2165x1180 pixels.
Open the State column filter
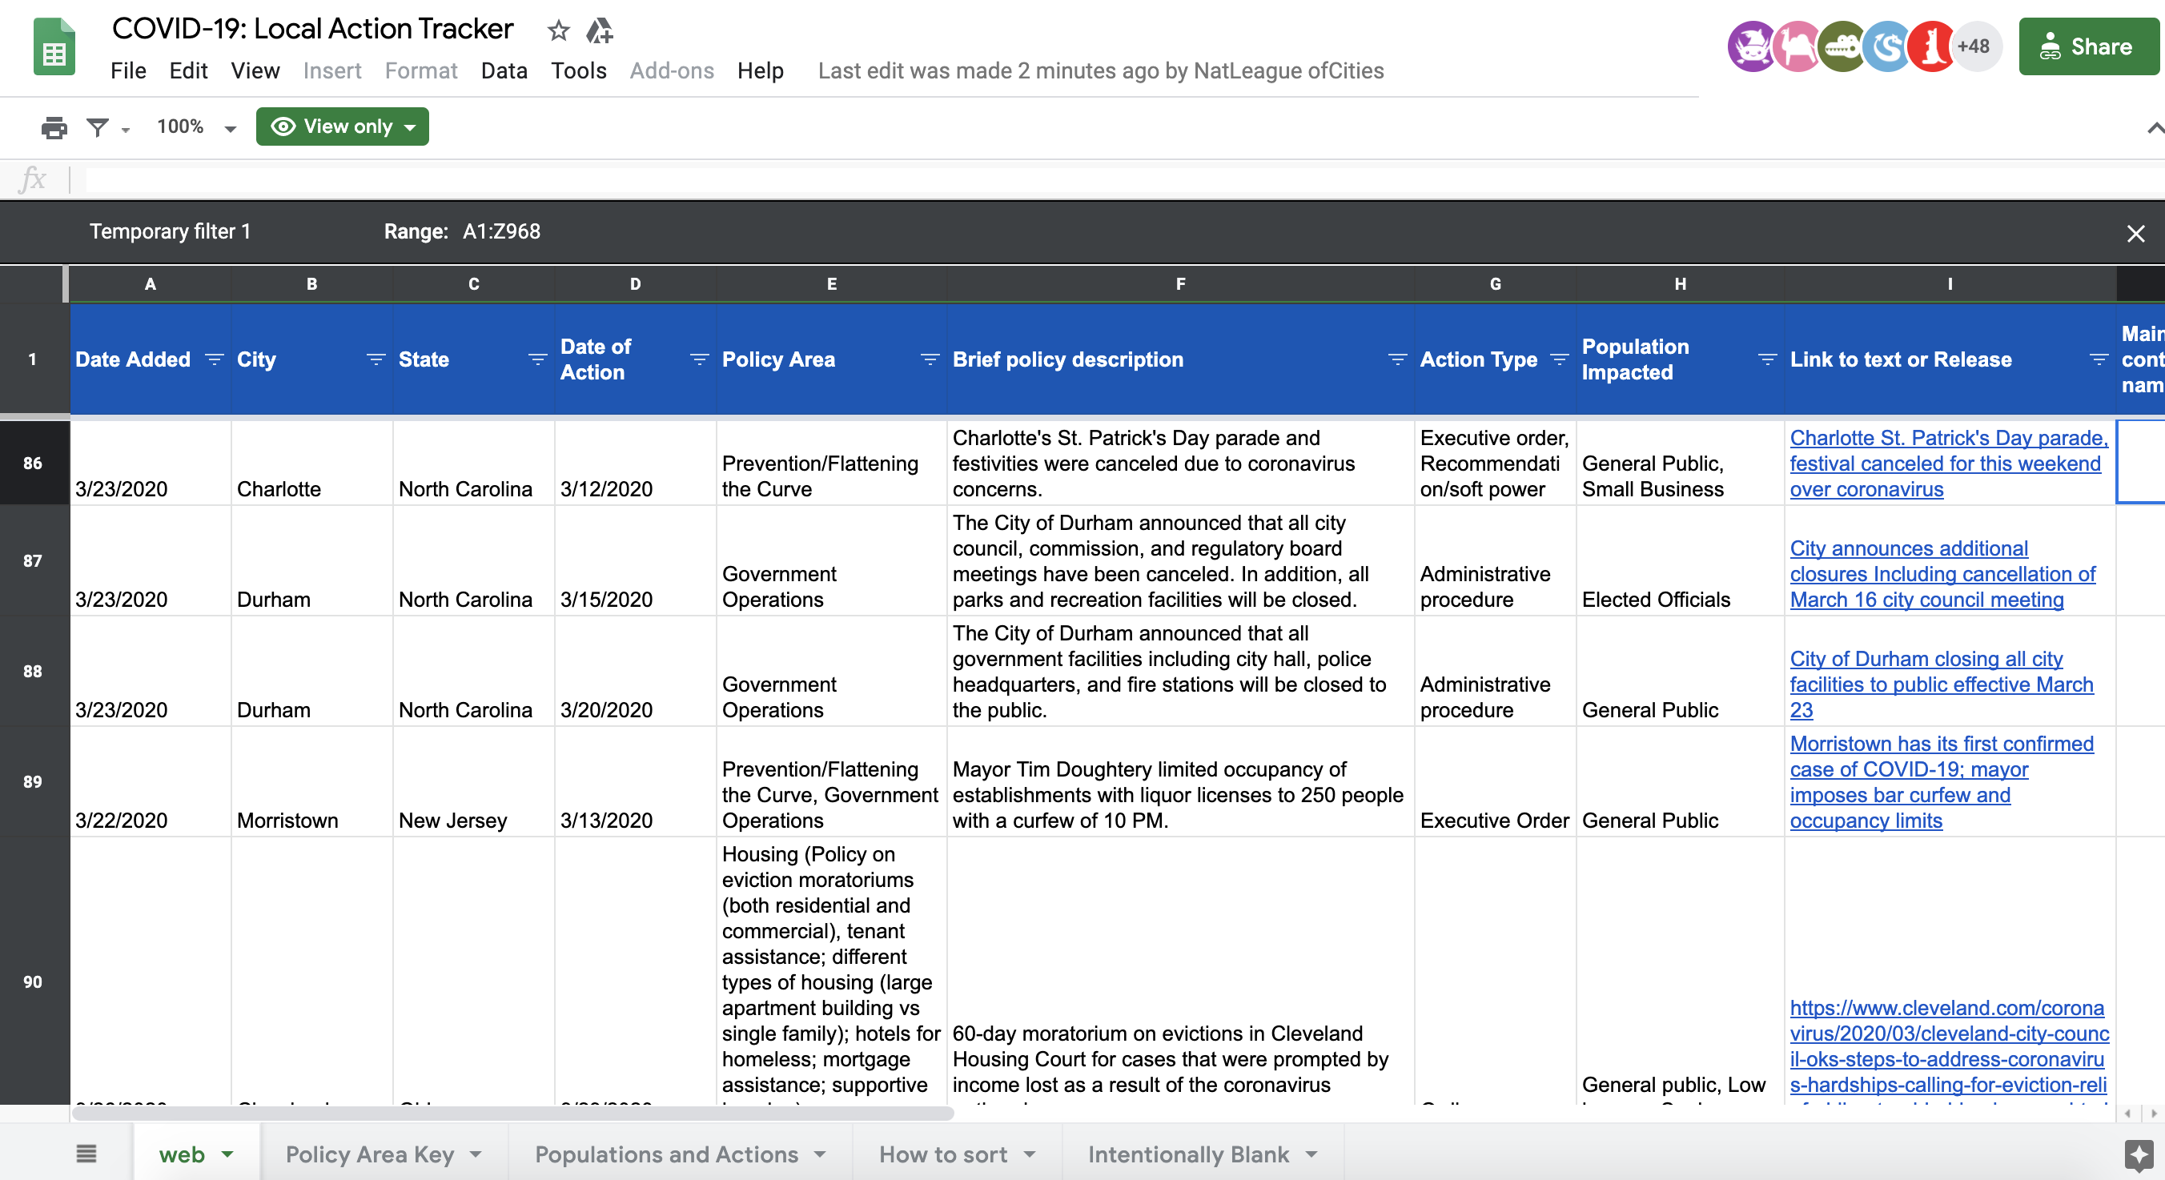tap(538, 359)
